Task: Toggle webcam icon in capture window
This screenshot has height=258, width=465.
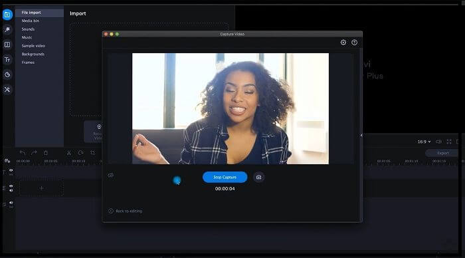Action: [x=111, y=175]
